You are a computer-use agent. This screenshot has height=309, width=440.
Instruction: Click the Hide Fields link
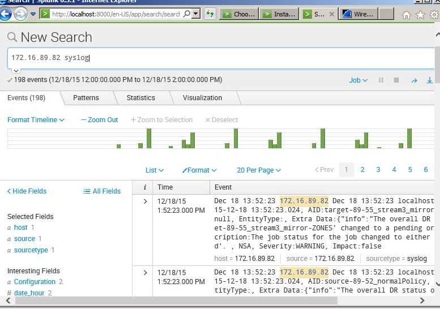27,191
